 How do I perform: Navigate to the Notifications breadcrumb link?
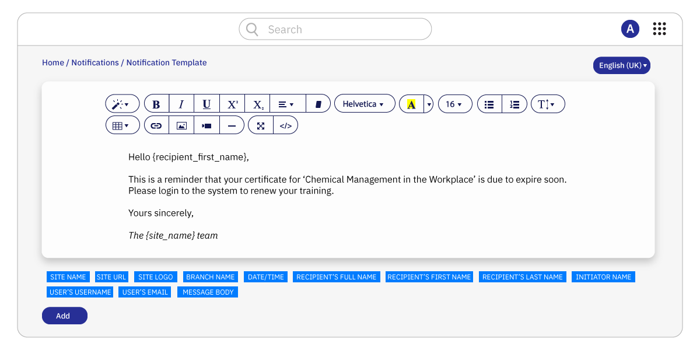95,62
